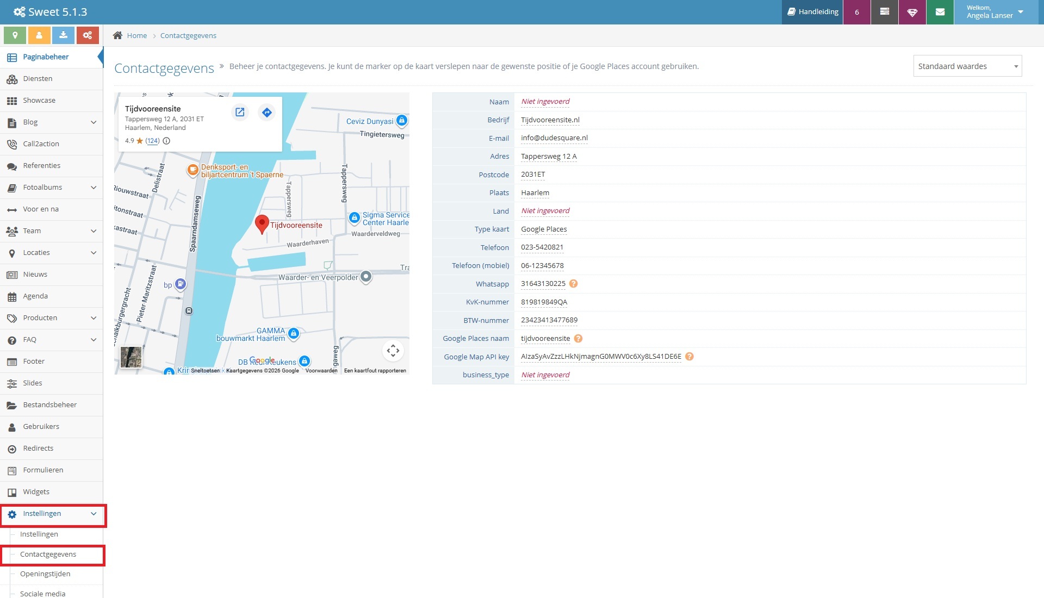Open the red gears settings quick icon
This screenshot has width=1044, height=598.
tap(88, 35)
